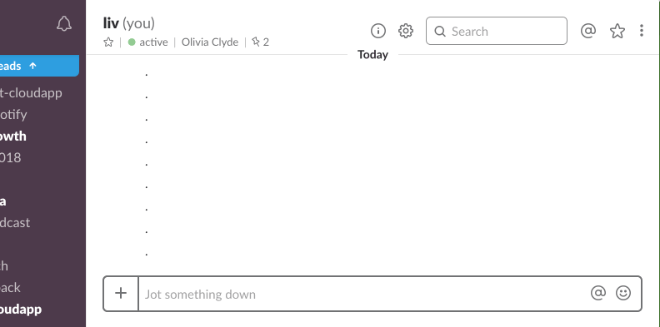The height and width of the screenshot is (327, 660).
Task: Star this conversation under liv name
Action: [108, 42]
